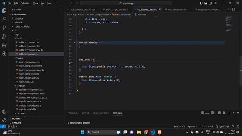Open the Manage settings gear icon
This screenshot has height=136, width=242.
pyautogui.click(x=4, y=120)
